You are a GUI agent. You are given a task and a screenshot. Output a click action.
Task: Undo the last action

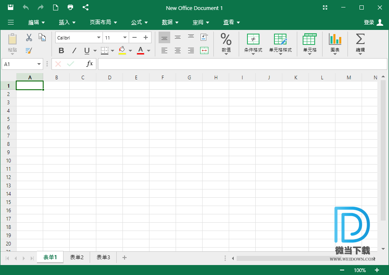26,7
